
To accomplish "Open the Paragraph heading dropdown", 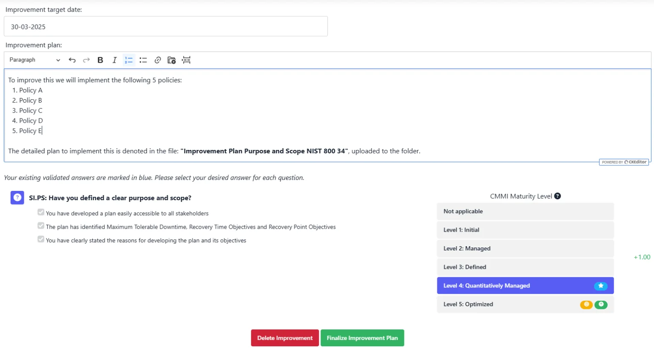I will tap(34, 60).
